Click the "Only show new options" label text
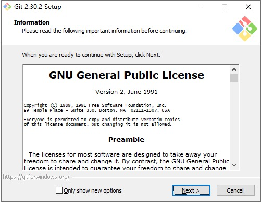Image resolution: width=262 pixels, height=203 pixels. (93, 190)
